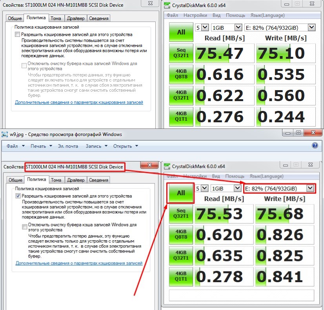324x310 pixels.
Task: Open test count dropdown '5' in upper CrystalDiskMark
Action: coord(205,27)
